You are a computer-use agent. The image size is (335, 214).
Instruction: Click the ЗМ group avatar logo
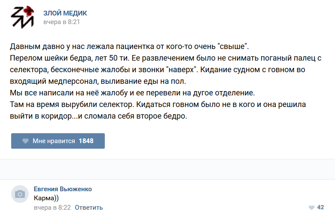coord(22,17)
